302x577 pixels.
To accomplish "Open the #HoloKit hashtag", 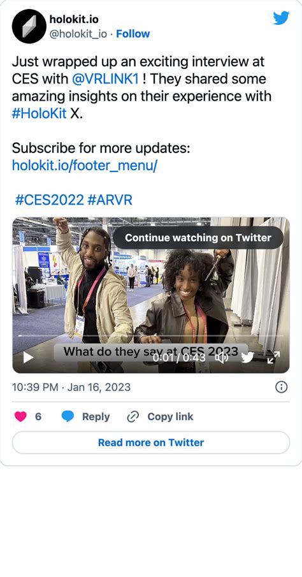I will [40, 113].
